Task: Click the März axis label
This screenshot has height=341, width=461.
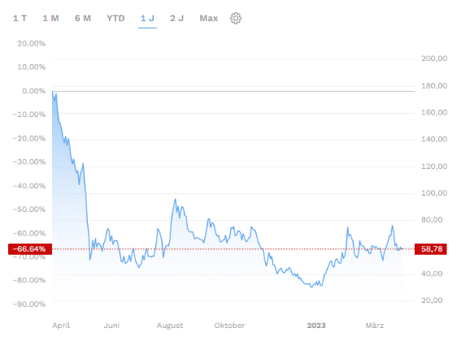Action: [x=375, y=326]
